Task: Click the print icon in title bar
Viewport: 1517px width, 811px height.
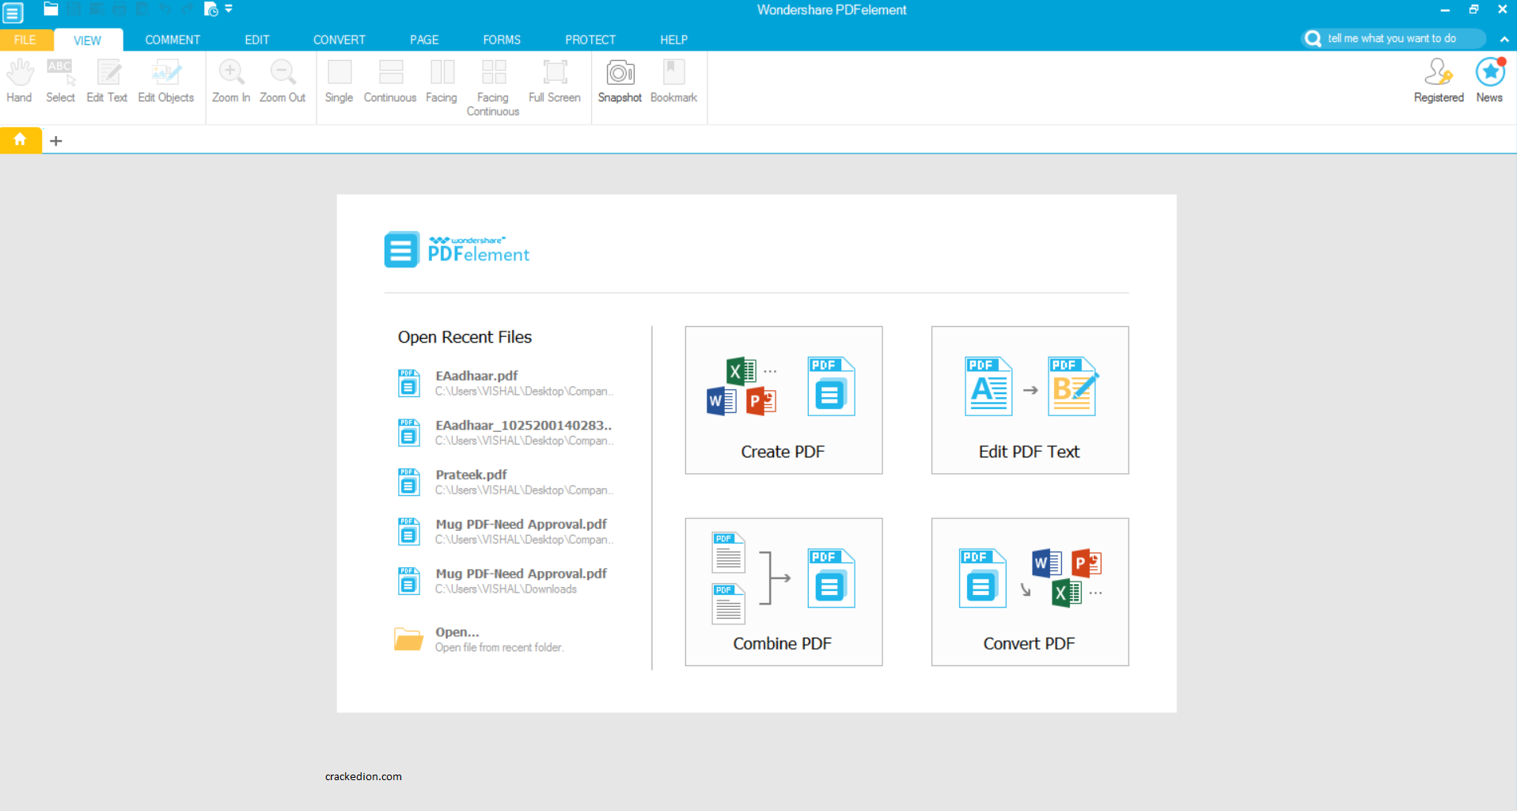Action: (x=119, y=9)
